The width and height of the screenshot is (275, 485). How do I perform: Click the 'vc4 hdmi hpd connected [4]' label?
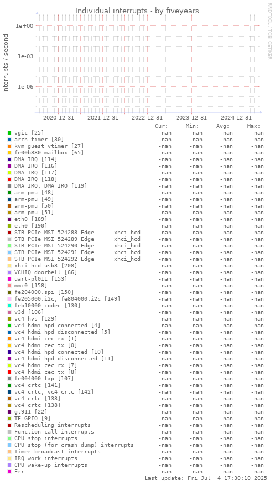point(58,326)
